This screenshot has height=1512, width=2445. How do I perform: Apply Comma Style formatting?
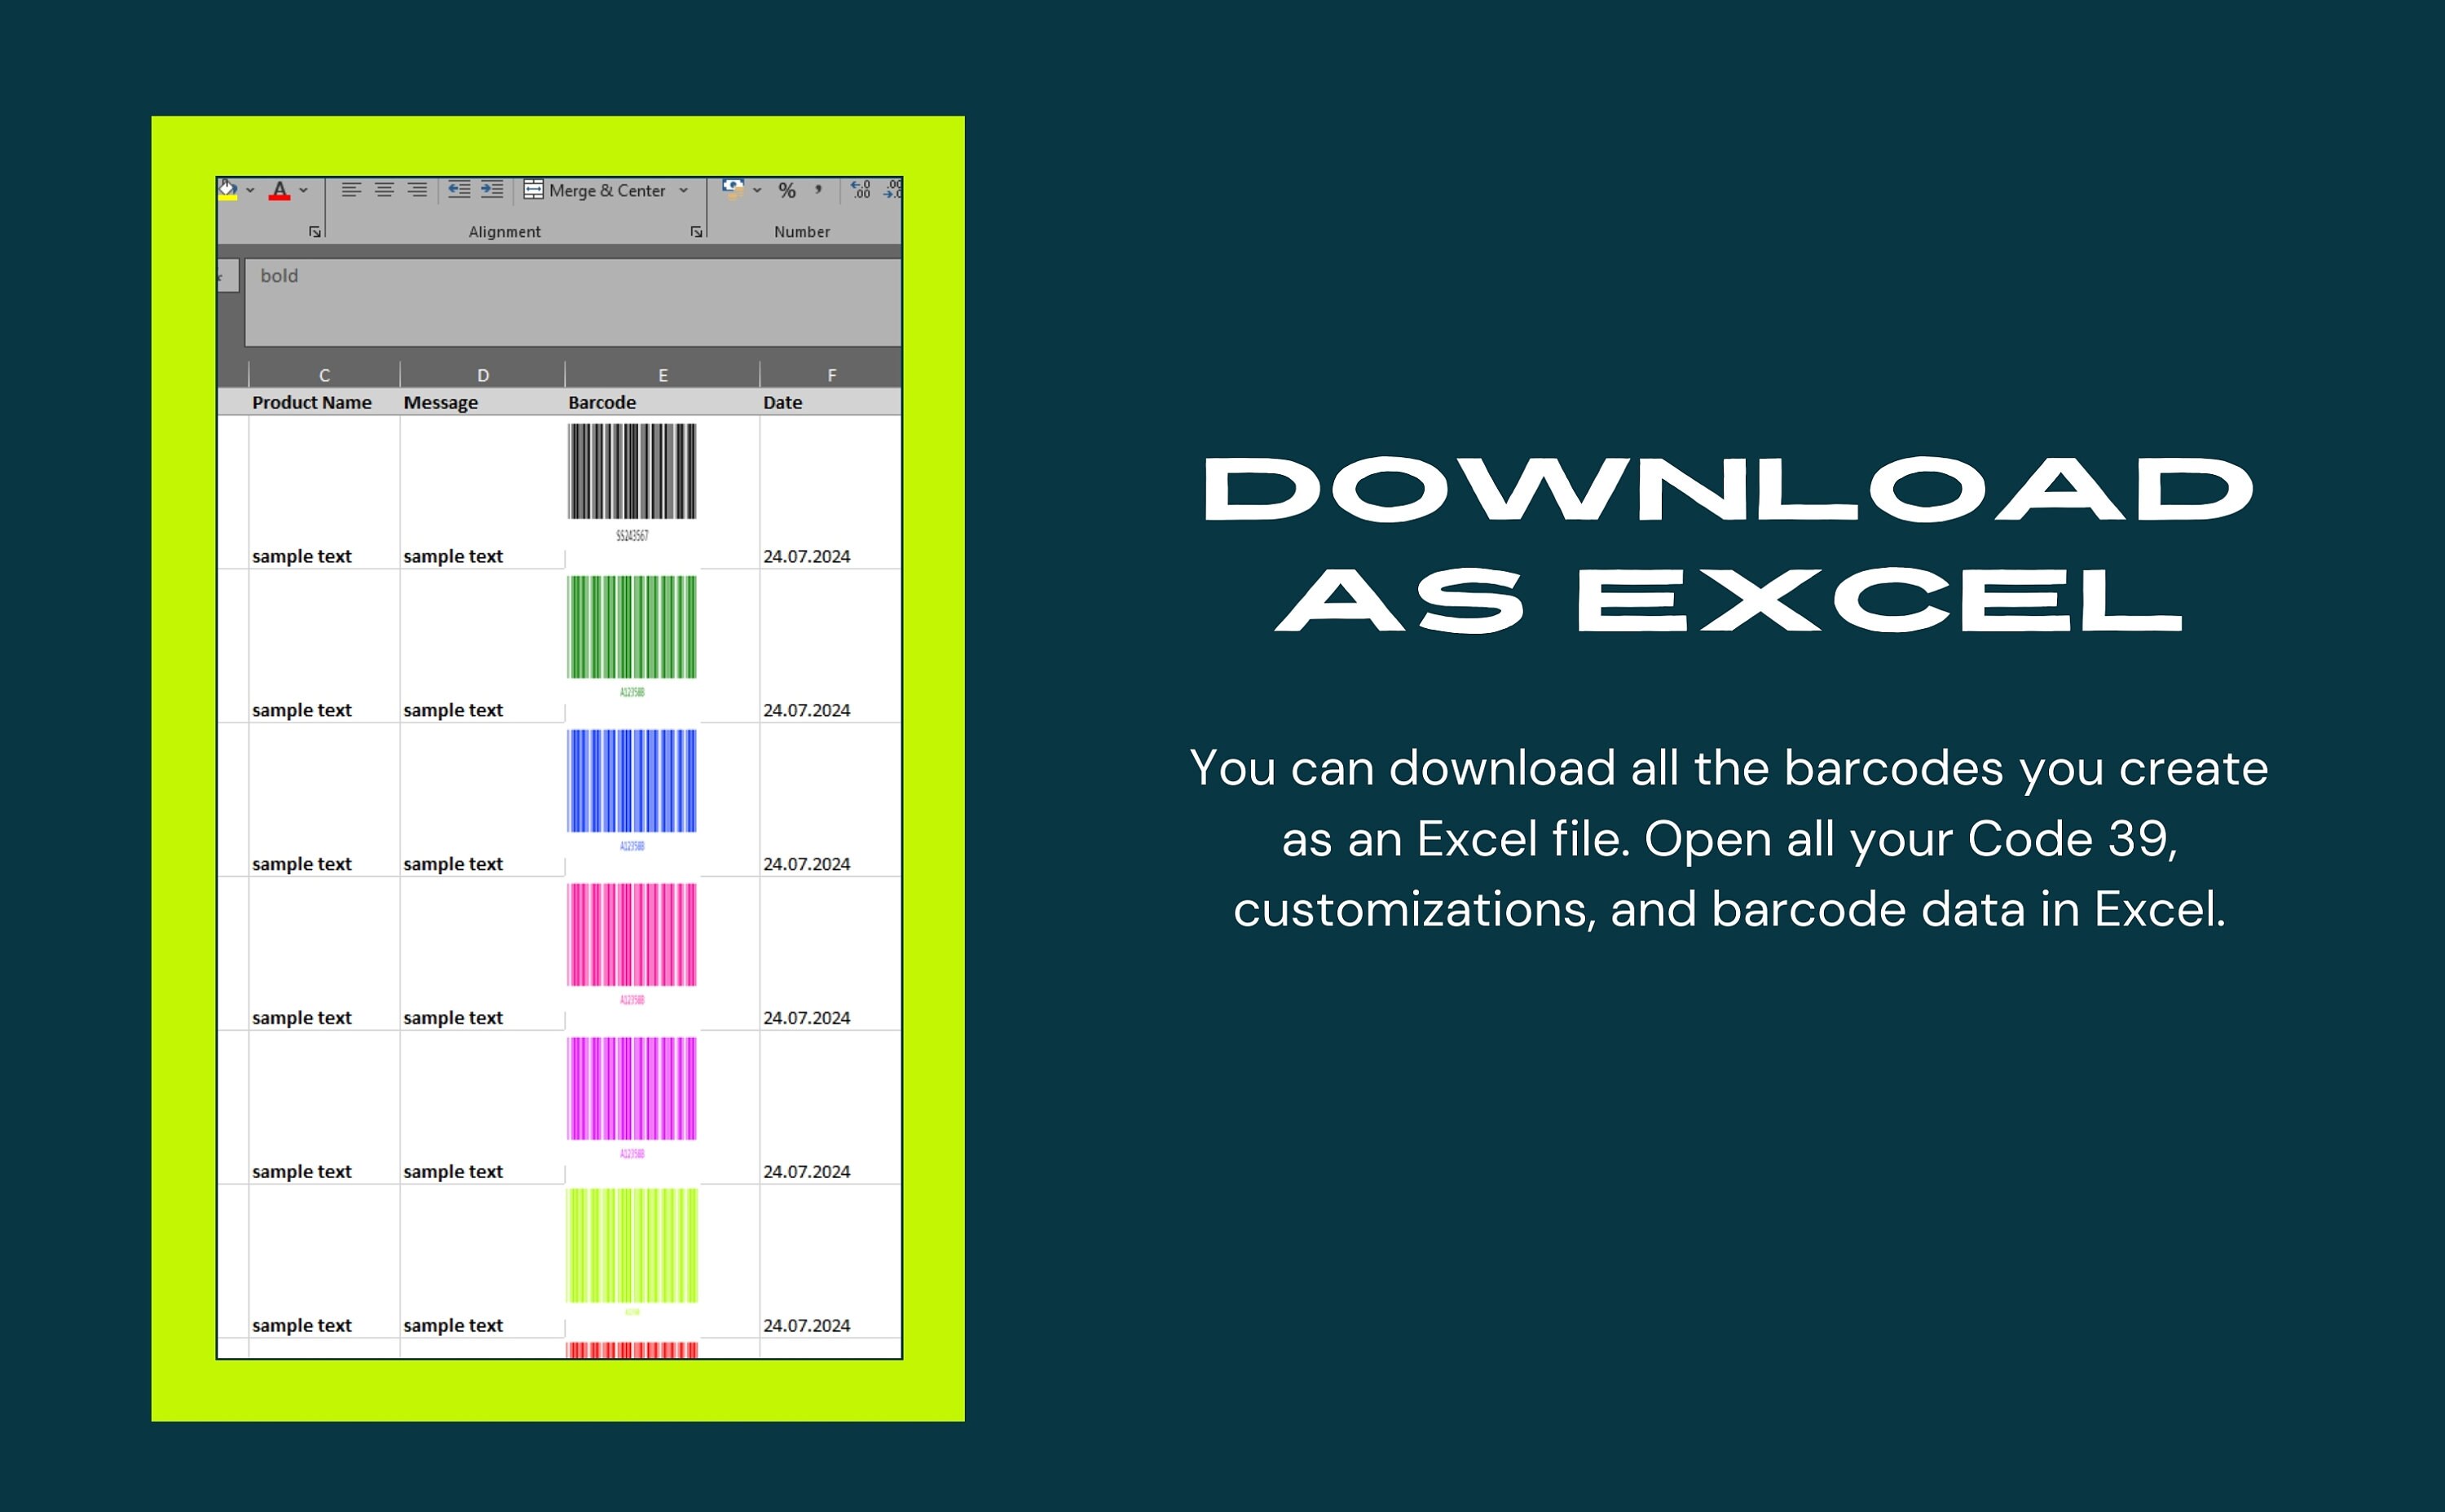pos(817,190)
